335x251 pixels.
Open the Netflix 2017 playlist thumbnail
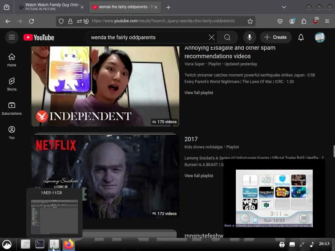(105, 176)
